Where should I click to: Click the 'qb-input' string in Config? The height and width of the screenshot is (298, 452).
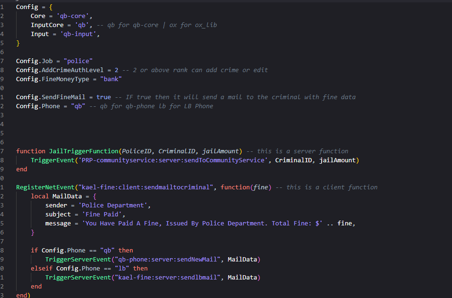[x=79, y=34]
